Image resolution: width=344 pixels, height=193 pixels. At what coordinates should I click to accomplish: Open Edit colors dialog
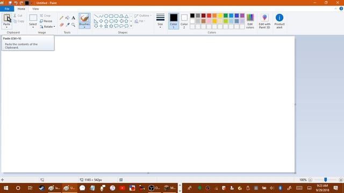click(x=250, y=21)
